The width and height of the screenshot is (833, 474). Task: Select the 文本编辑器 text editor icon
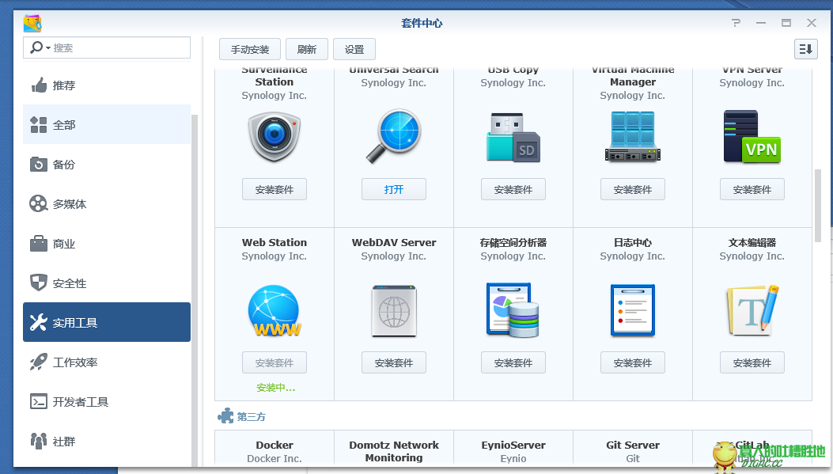point(752,310)
